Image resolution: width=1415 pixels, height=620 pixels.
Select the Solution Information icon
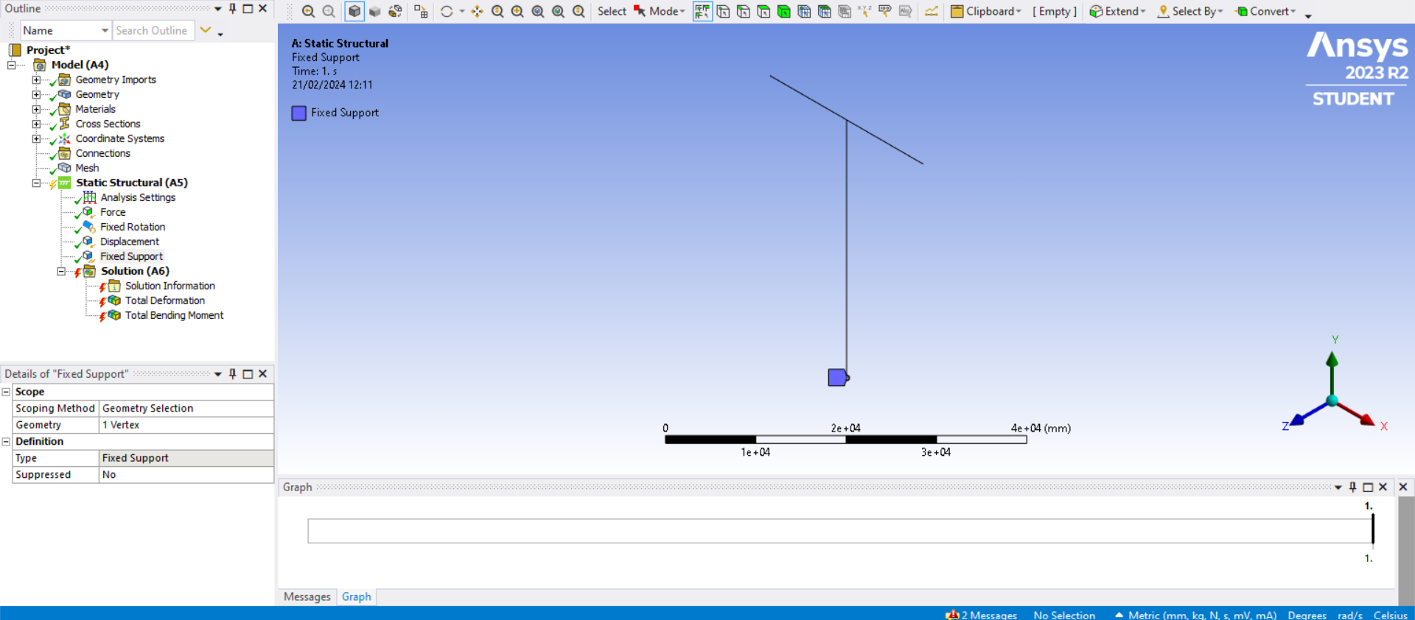tap(114, 286)
